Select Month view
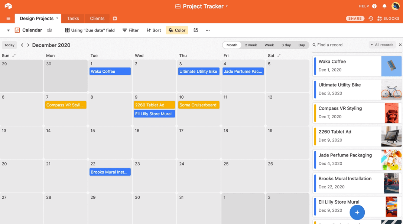This screenshot has height=224, width=403. click(232, 45)
